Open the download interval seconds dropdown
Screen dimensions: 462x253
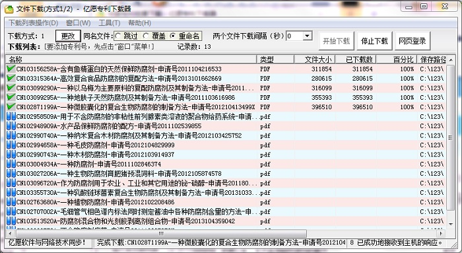pos(308,36)
